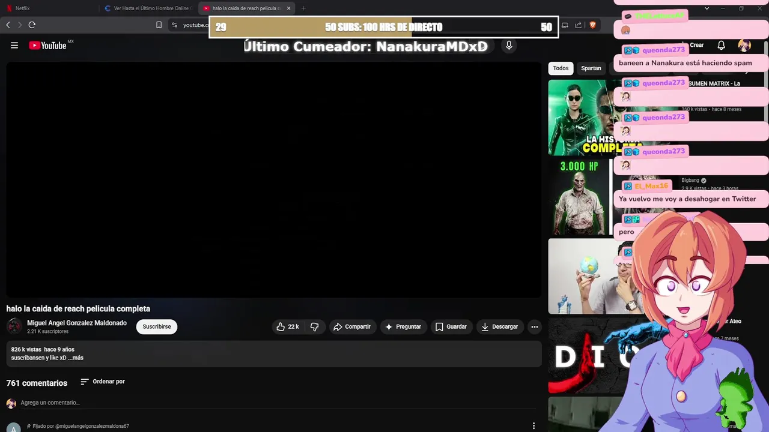The width and height of the screenshot is (769, 432).
Task: Open the tab search dropdown chevron
Action: [707, 8]
